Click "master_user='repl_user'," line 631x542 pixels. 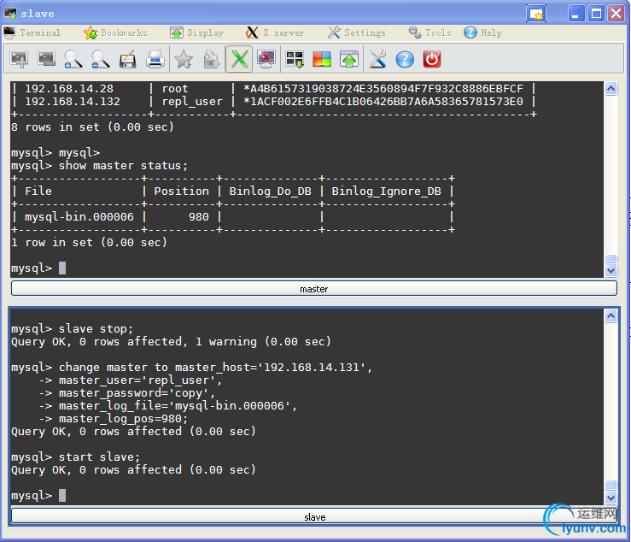[140, 380]
